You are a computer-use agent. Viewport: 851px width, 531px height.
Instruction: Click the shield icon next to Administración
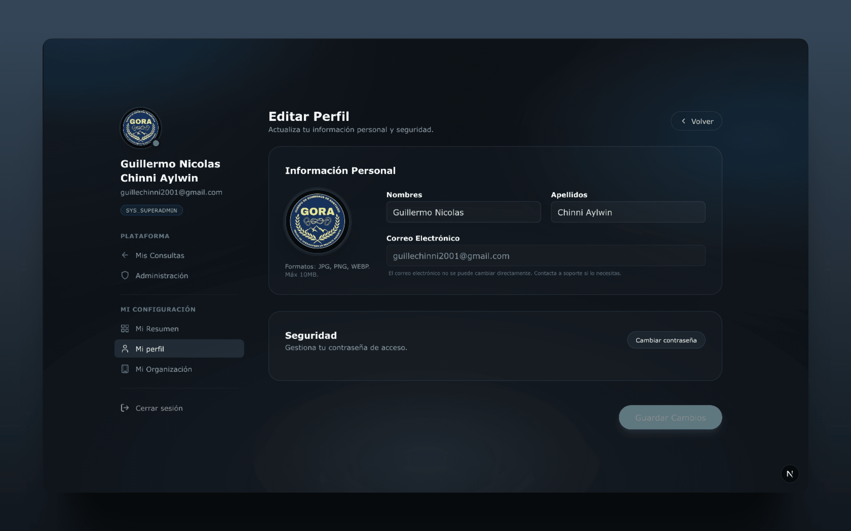(125, 275)
